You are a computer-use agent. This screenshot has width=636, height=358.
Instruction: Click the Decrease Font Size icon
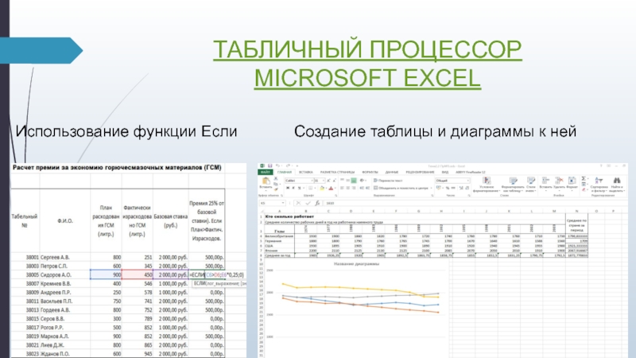tap(334, 181)
